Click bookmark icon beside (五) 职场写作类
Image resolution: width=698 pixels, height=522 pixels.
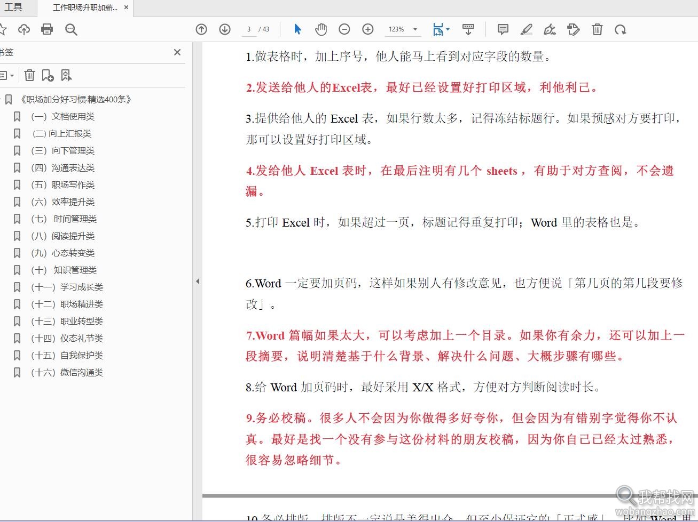(17, 184)
